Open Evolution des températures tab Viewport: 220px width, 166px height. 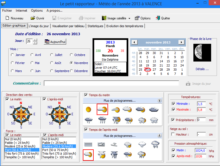coord(125,26)
